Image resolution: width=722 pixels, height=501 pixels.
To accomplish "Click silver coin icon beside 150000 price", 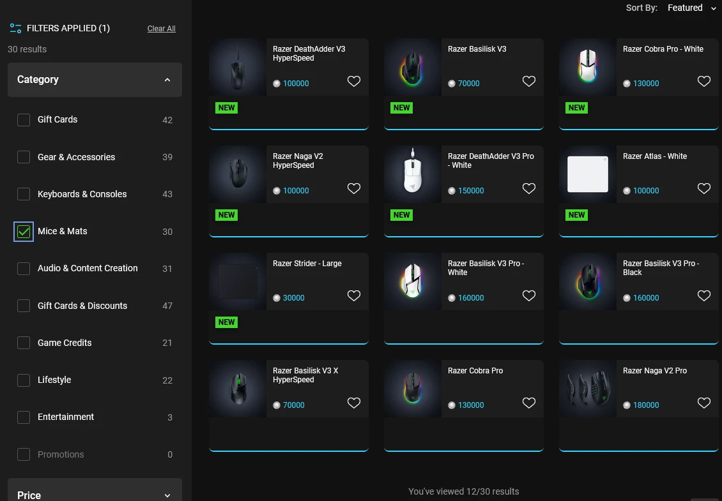I will (452, 191).
